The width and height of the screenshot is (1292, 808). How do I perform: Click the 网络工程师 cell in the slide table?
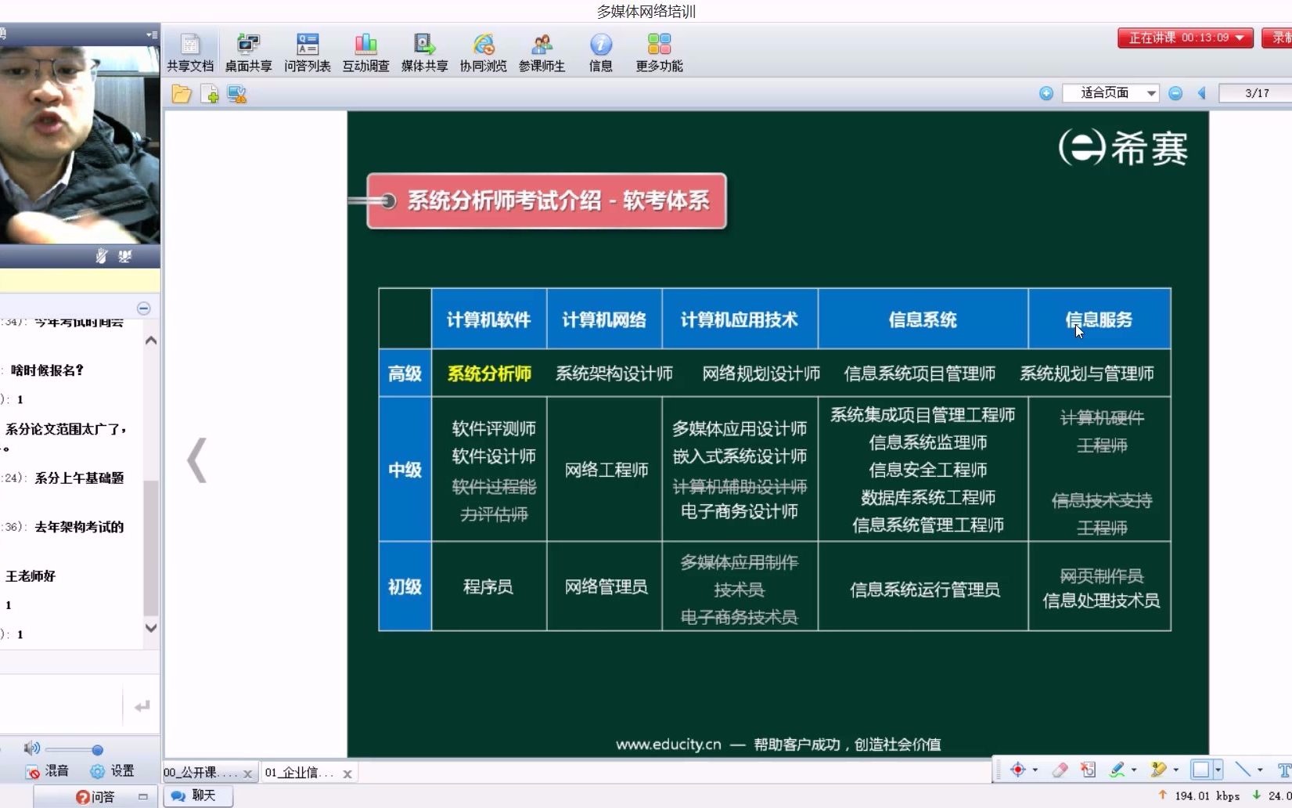(606, 470)
